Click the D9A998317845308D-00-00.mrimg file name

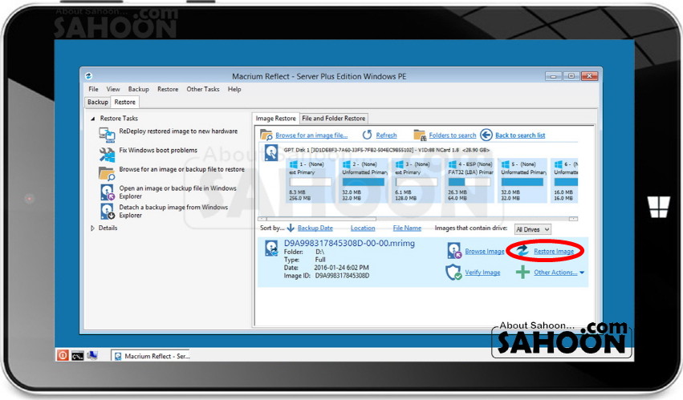[349, 244]
